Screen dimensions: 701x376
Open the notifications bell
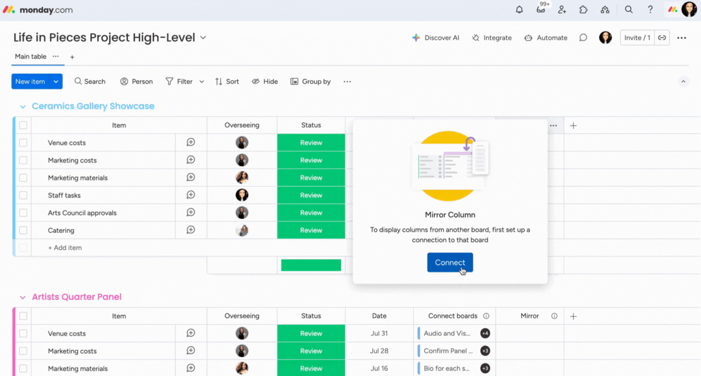point(519,10)
